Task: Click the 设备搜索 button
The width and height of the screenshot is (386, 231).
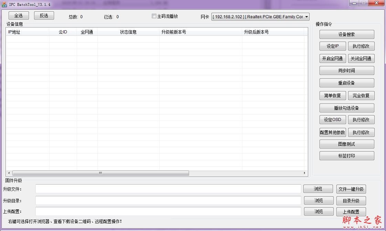Action: click(x=347, y=34)
